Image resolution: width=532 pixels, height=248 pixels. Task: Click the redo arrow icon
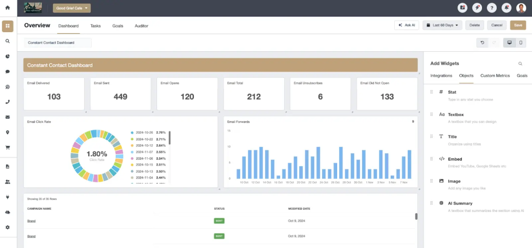click(x=494, y=42)
